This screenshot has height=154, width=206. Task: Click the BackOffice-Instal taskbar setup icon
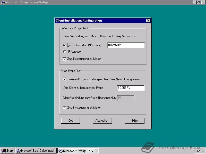click(18, 151)
